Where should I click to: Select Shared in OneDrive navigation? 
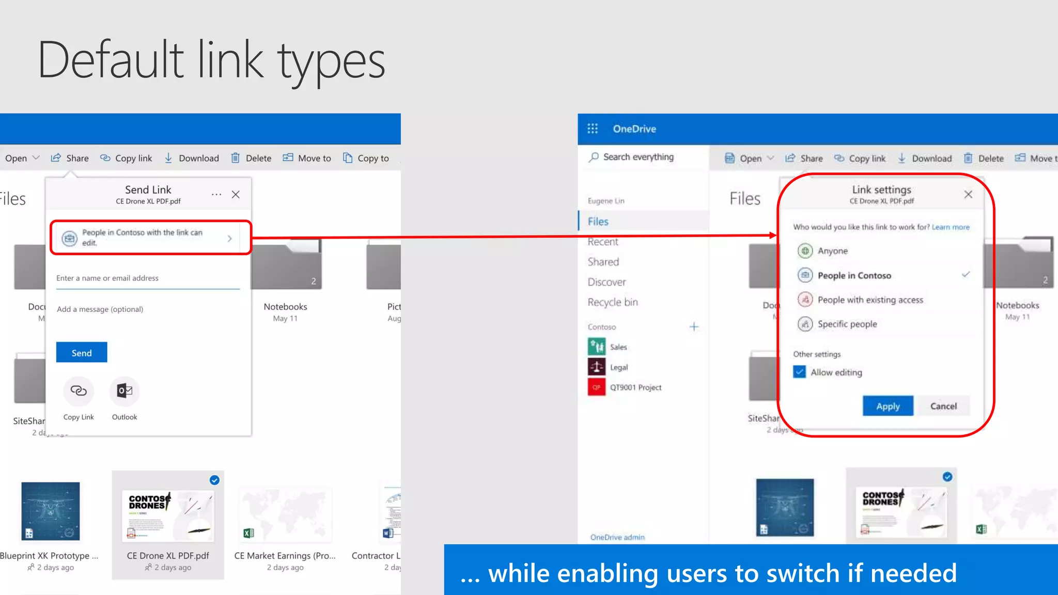tap(603, 262)
